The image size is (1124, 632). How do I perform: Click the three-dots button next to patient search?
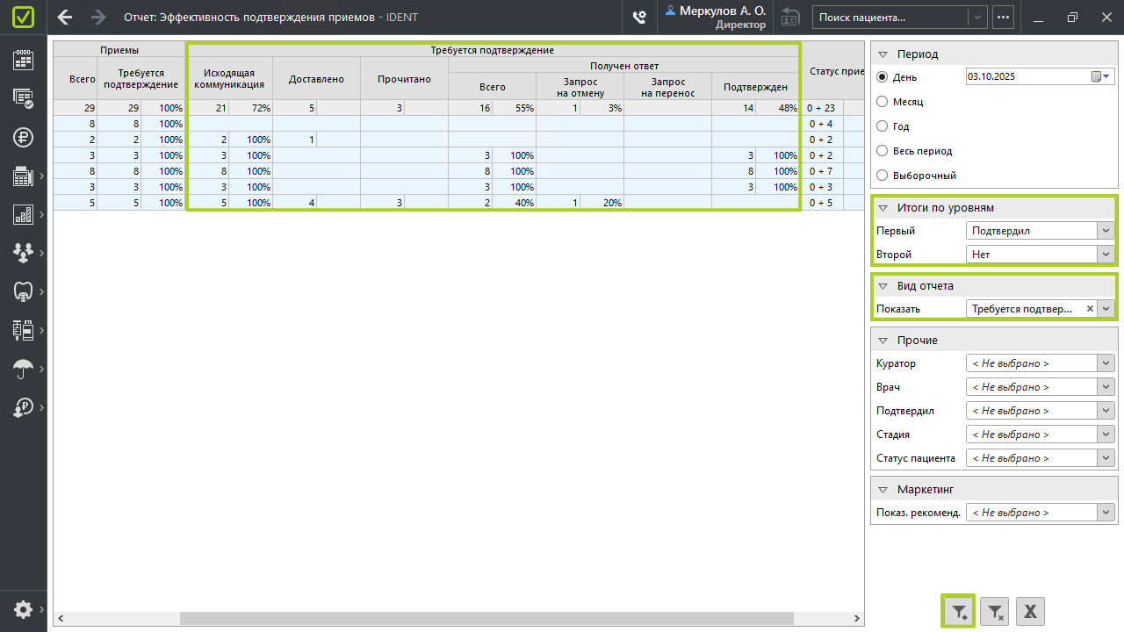[x=1003, y=17]
